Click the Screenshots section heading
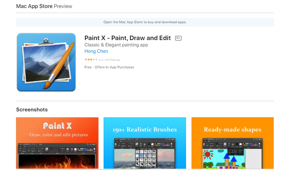301x170 pixels. 32,110
